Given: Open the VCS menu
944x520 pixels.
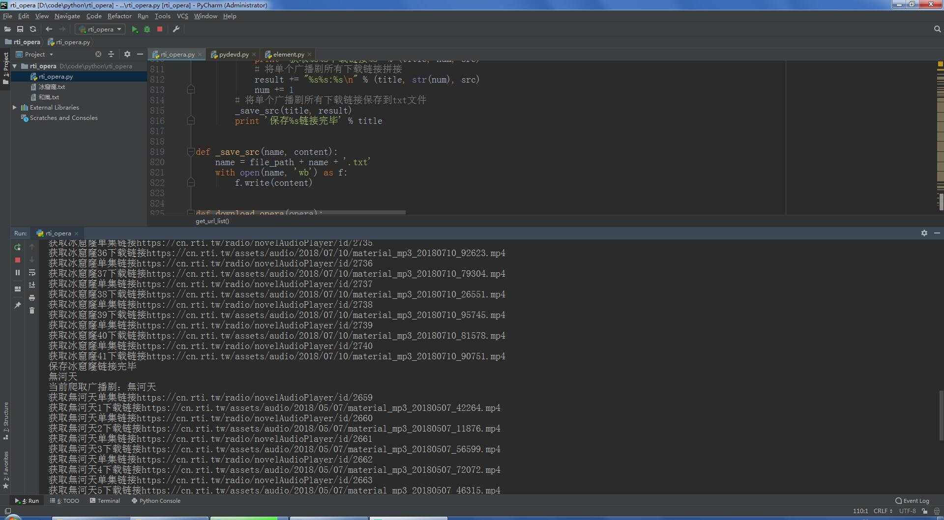Looking at the screenshot, I should click(x=182, y=16).
